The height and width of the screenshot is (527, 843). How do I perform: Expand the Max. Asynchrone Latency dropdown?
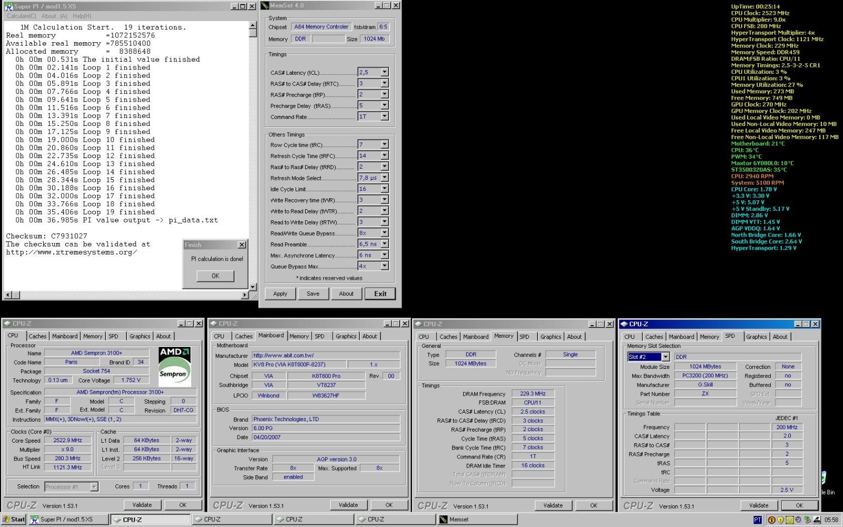pos(385,255)
